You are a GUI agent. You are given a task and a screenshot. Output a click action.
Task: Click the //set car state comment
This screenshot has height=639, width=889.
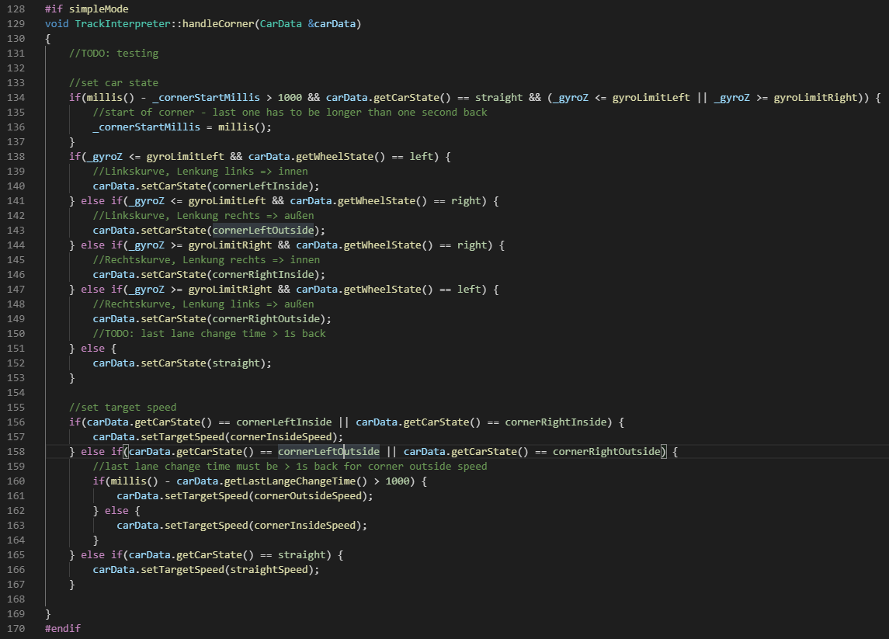pyautogui.click(x=113, y=82)
